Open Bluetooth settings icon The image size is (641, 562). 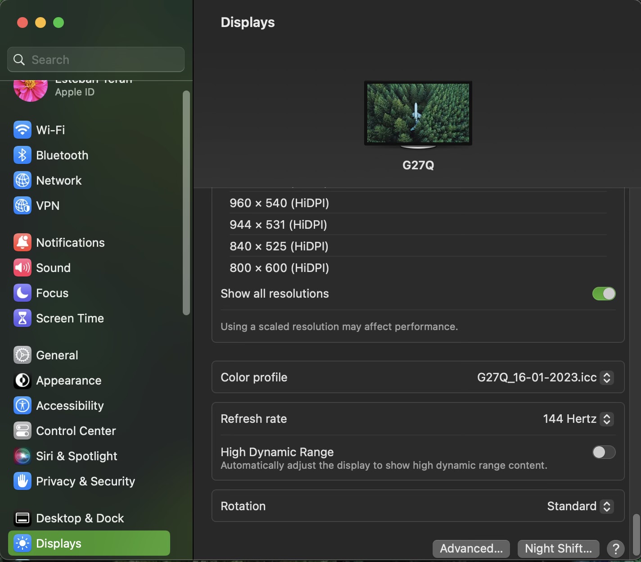[23, 155]
